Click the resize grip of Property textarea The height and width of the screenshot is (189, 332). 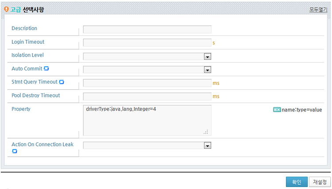(x=206, y=132)
